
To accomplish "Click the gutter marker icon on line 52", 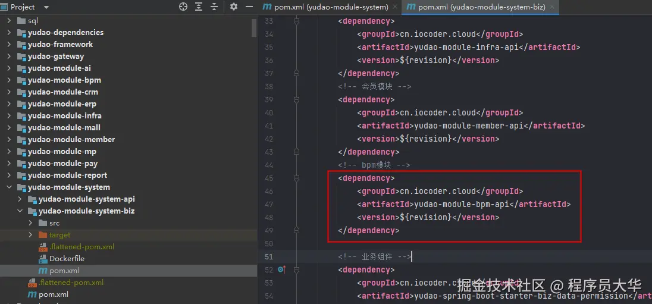I will [x=281, y=269].
